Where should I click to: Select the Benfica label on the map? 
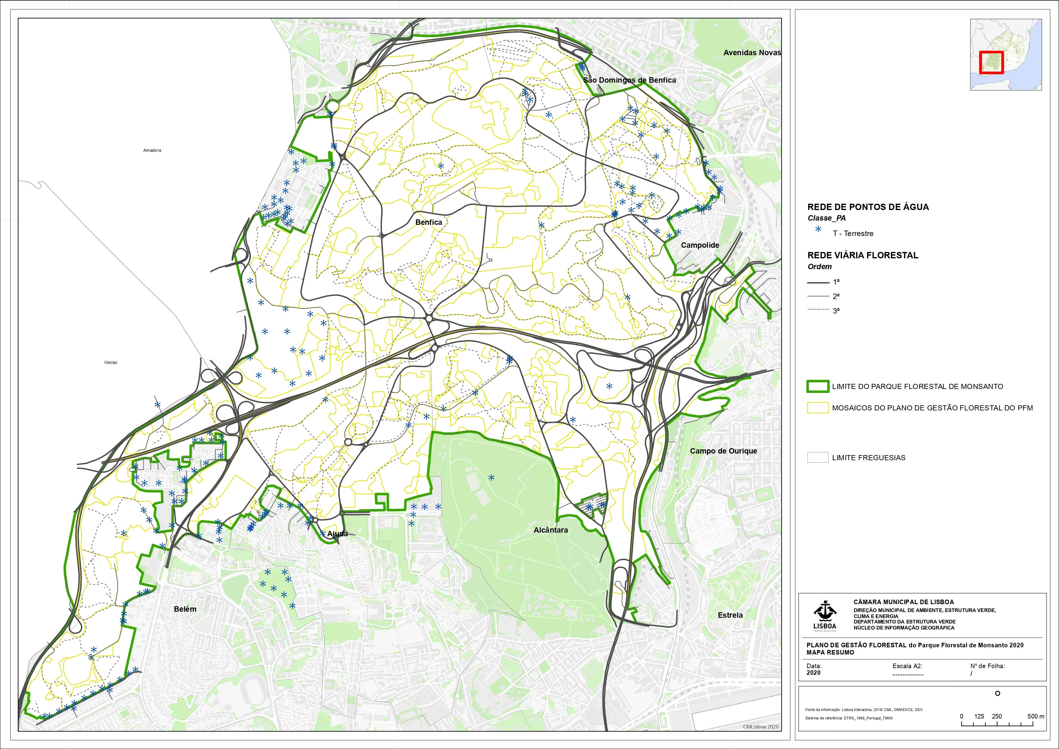coord(428,222)
